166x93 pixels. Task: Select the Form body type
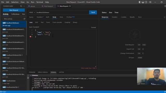coord(48,22)
